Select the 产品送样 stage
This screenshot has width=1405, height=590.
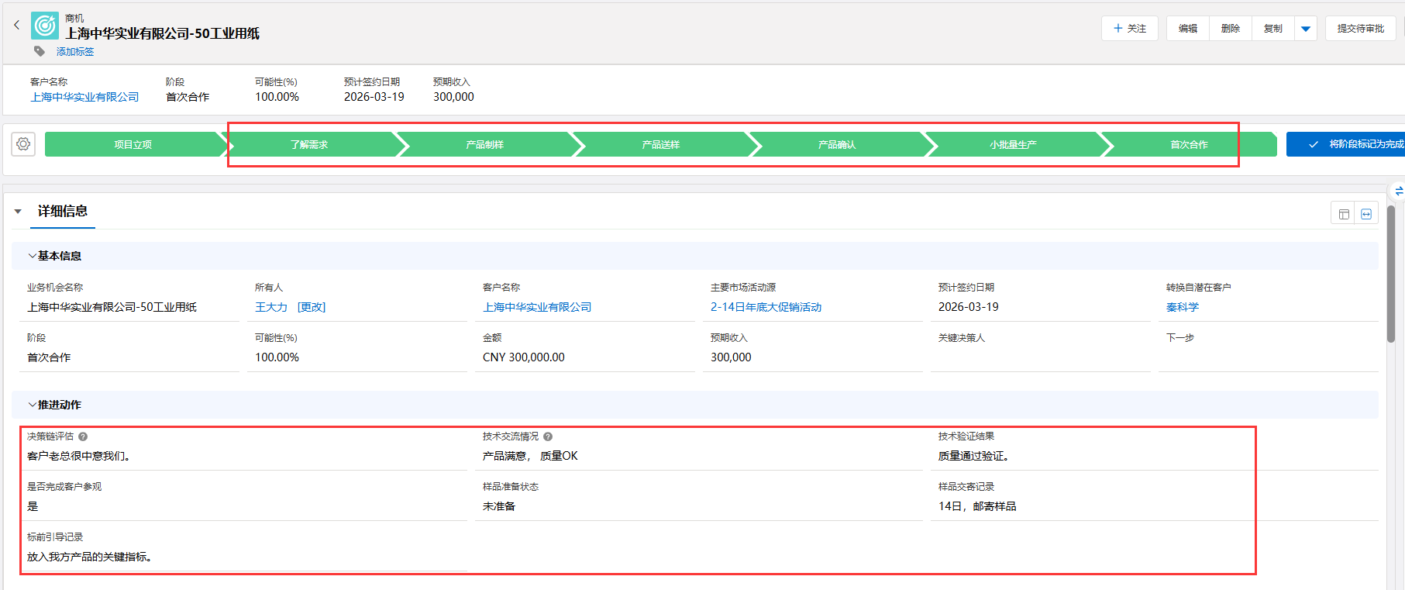click(660, 145)
